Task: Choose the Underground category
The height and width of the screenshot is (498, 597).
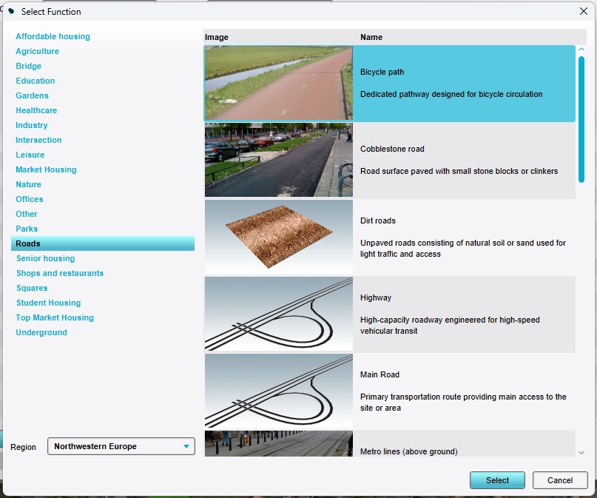Action: tap(41, 332)
